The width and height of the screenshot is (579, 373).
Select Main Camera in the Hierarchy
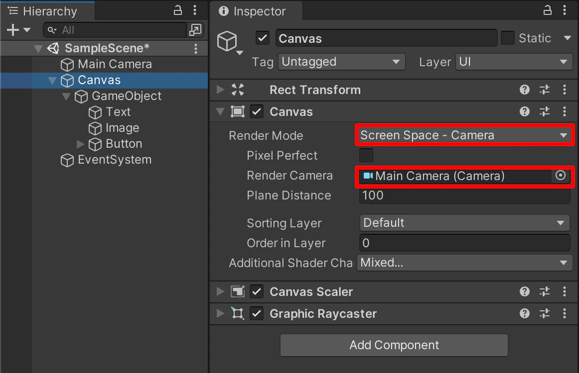click(x=115, y=64)
